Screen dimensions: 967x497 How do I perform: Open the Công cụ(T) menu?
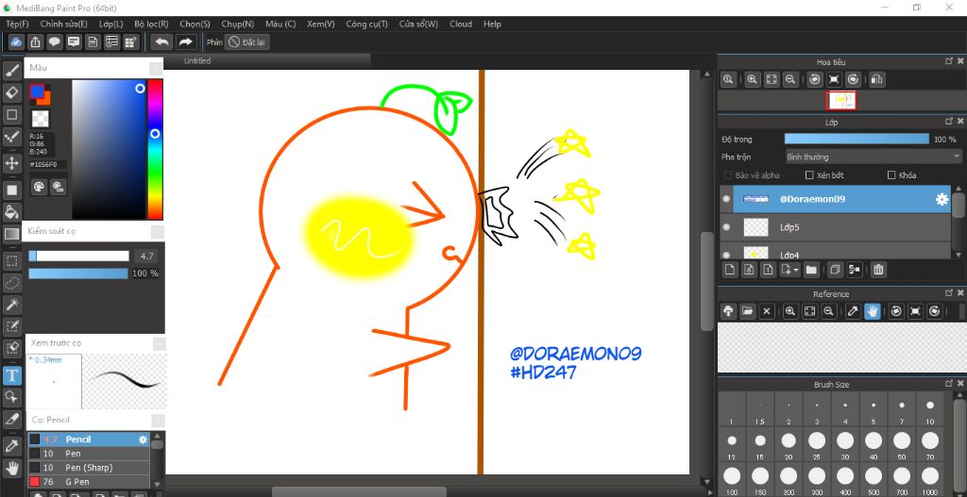click(367, 24)
